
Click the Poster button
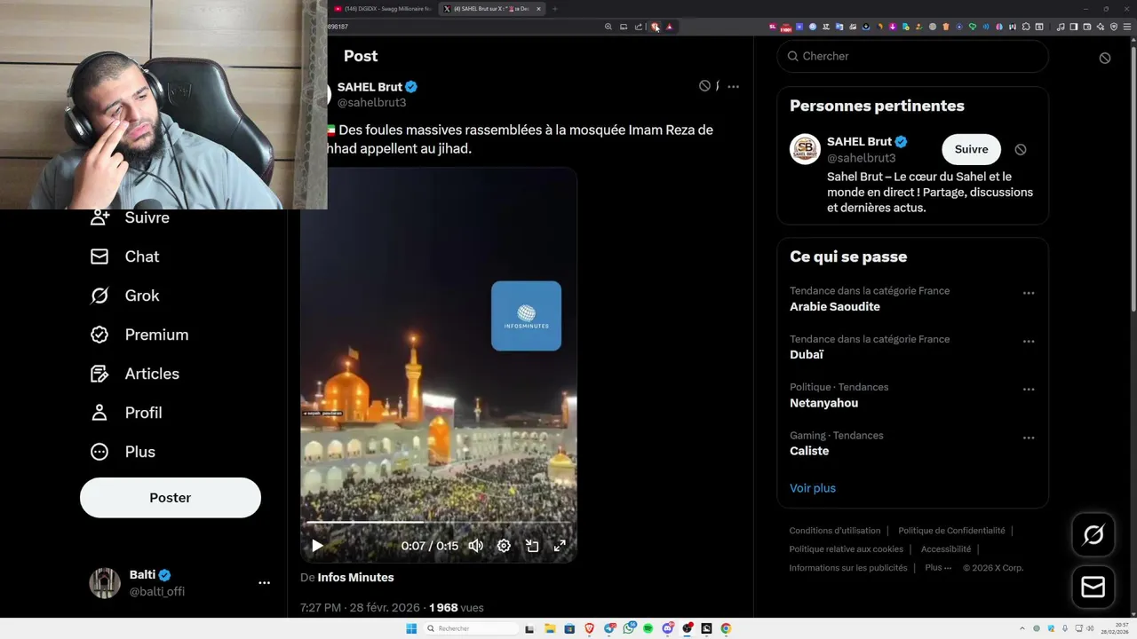coord(171,498)
